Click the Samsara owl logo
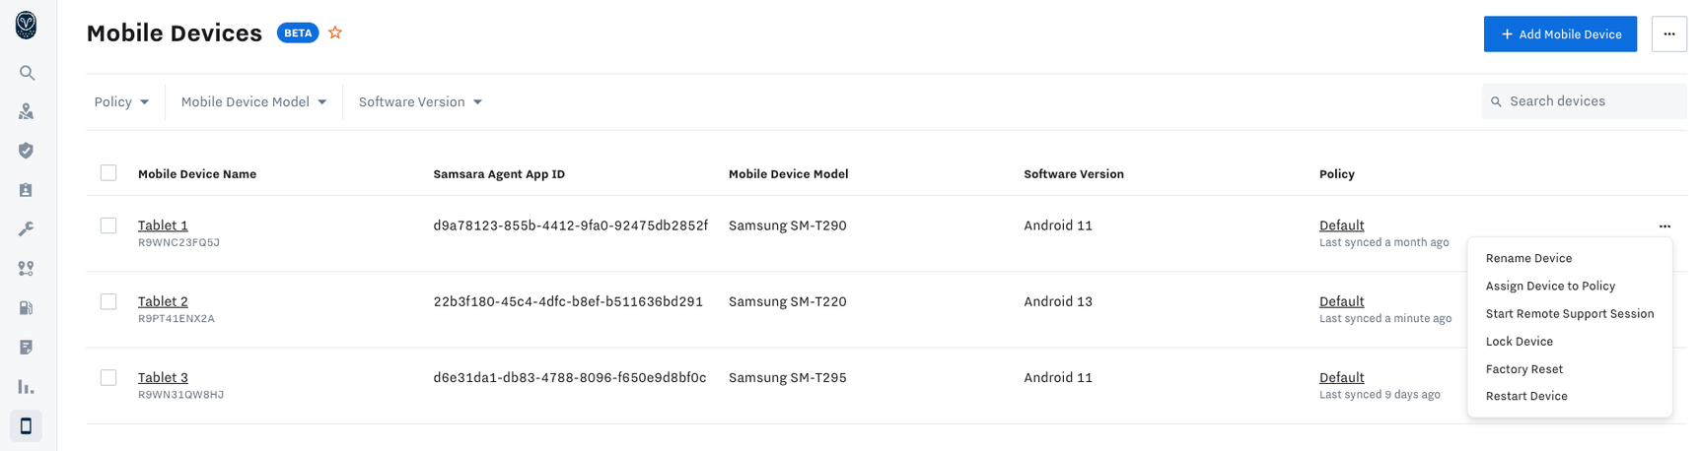Image resolution: width=1700 pixels, height=451 pixels. click(27, 26)
